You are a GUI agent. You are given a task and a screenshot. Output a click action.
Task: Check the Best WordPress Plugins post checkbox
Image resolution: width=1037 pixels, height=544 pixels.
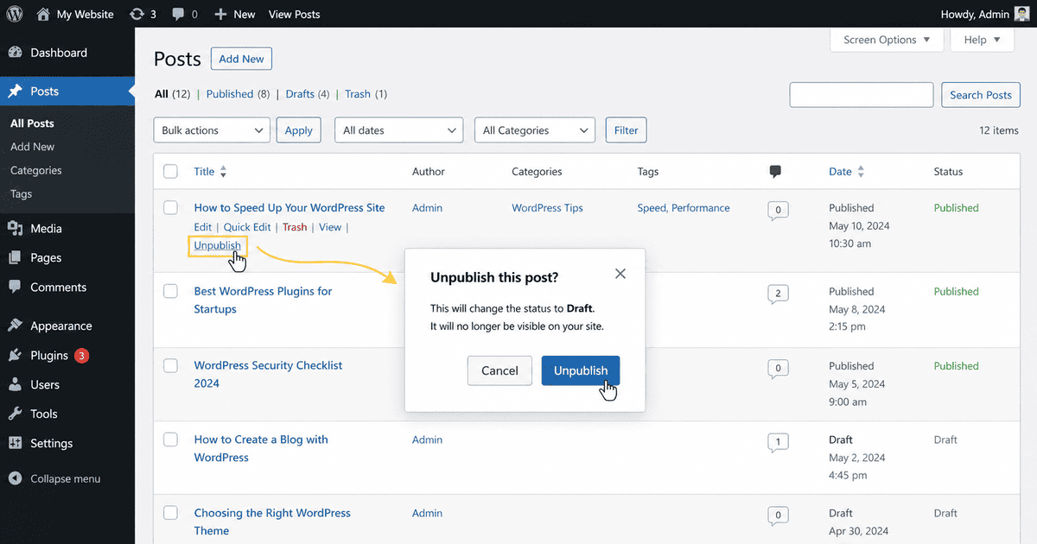tap(170, 291)
